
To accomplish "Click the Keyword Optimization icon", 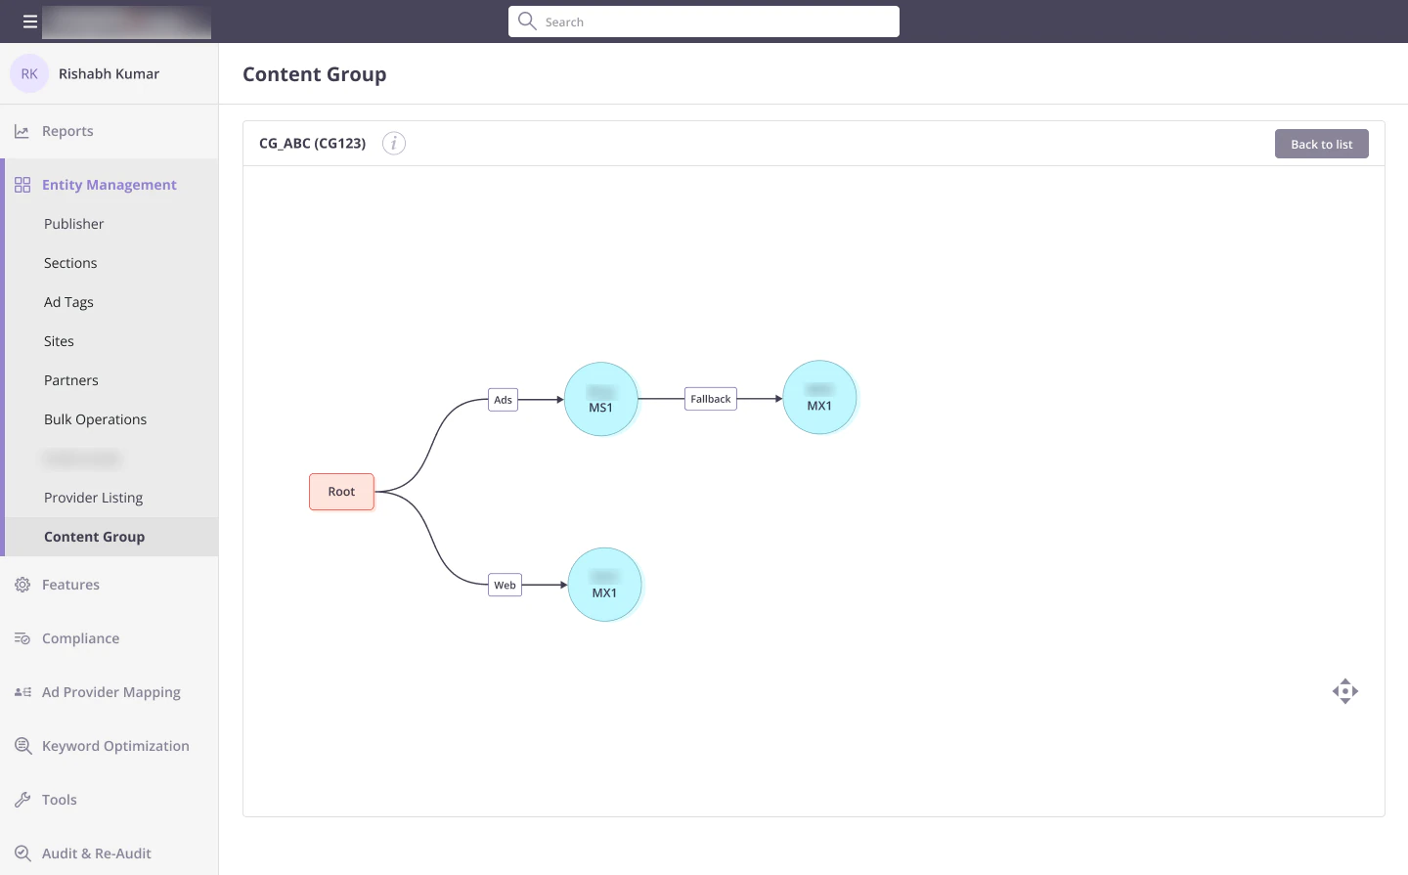I will click(22, 746).
